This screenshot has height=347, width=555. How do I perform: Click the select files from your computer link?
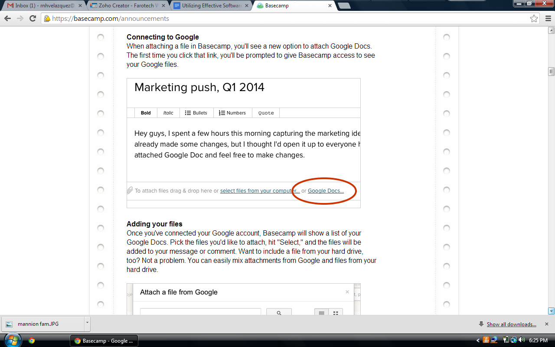click(x=260, y=191)
